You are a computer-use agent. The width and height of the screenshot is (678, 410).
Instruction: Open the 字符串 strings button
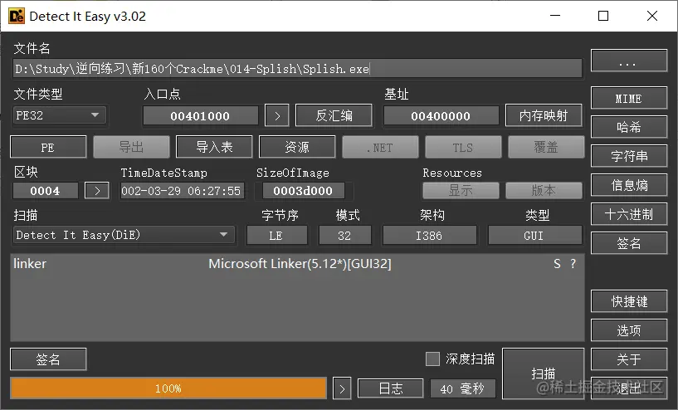coord(629,156)
